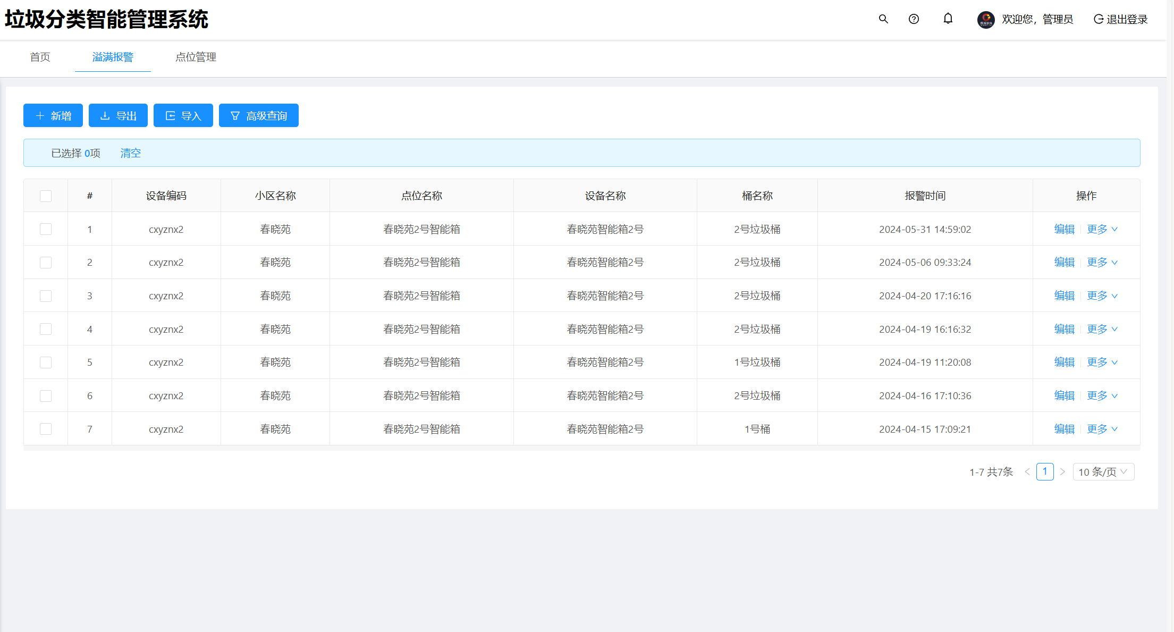The height and width of the screenshot is (632, 1174).
Task: Check the checkbox for row 1
Action: tap(46, 229)
